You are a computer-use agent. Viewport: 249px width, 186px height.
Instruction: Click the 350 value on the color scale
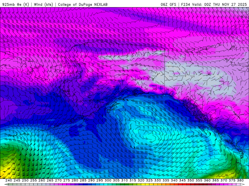point(190,180)
